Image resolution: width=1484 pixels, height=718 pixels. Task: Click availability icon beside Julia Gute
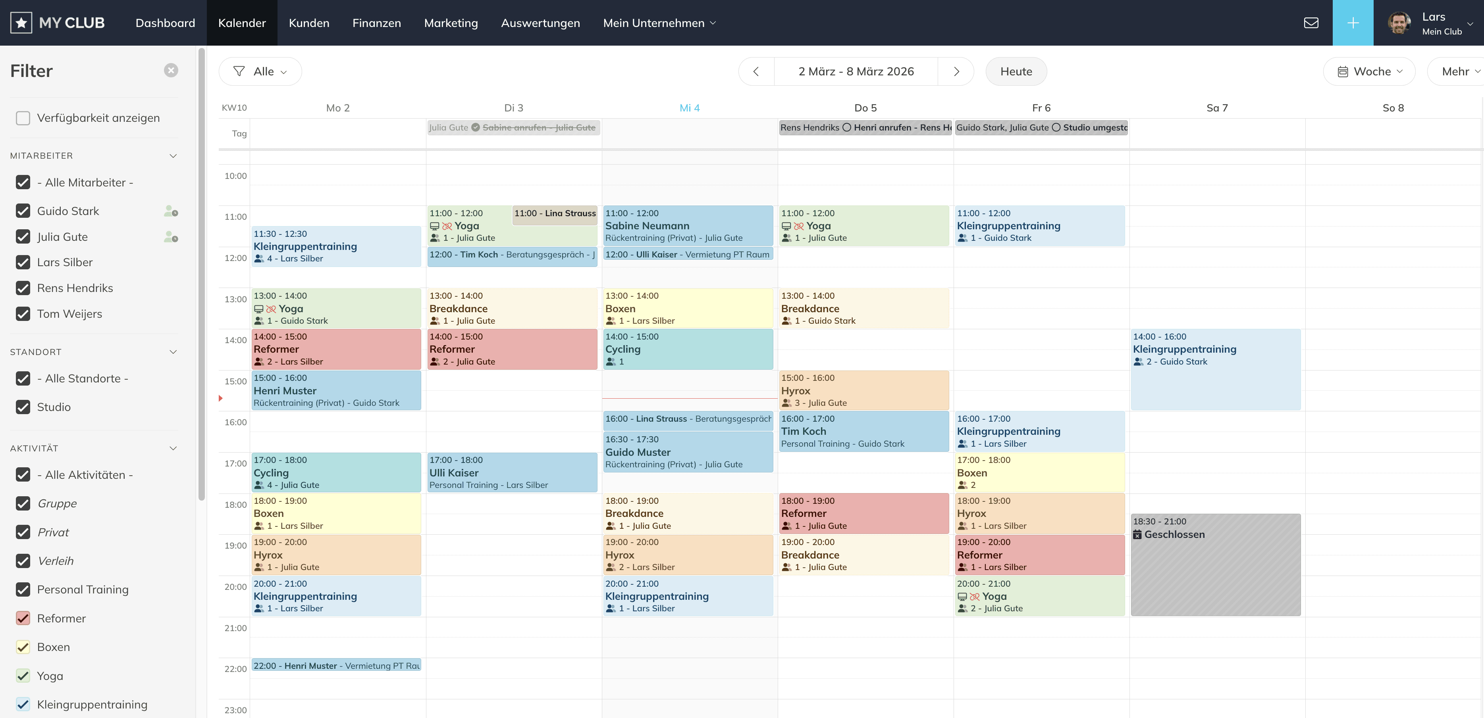pos(171,237)
